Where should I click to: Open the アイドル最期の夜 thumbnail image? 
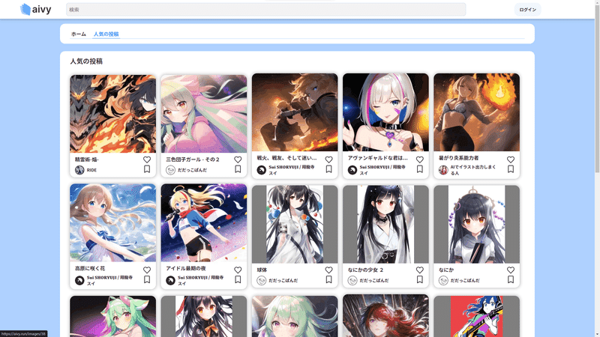coord(204,222)
